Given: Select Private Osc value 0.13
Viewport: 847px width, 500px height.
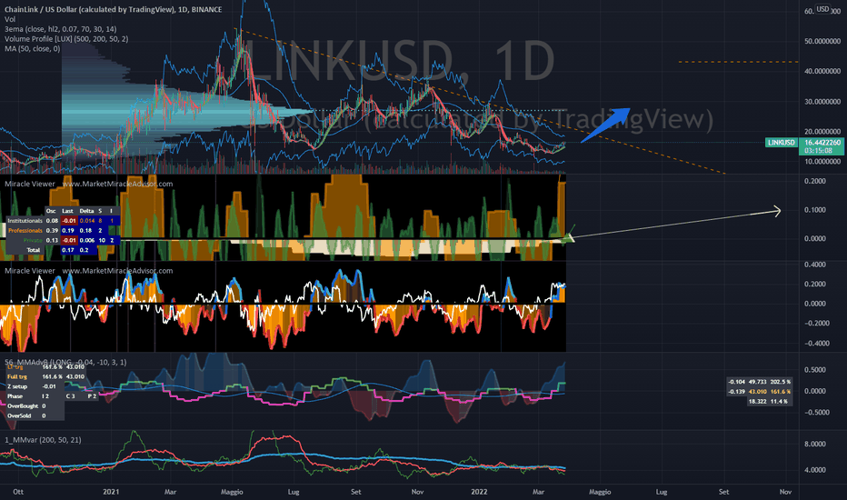Looking at the screenshot, I should coord(52,240).
